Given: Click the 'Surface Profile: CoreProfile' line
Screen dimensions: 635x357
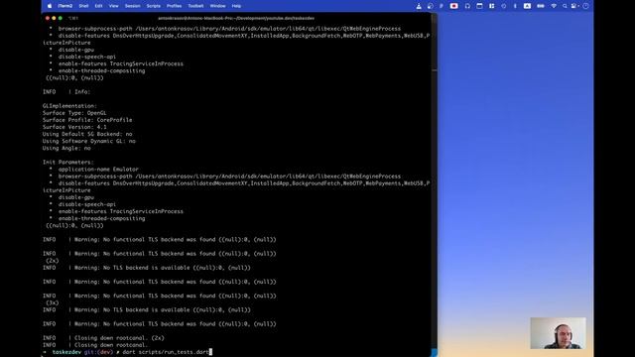Looking at the screenshot, I should [87, 120].
